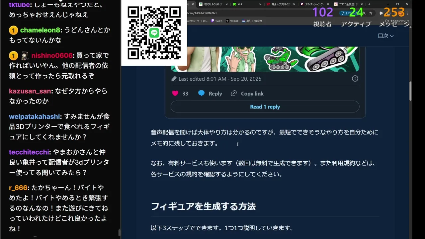Image resolution: width=425 pixels, height=239 pixels.
Task: Click username tktube in chat
Action: 19,5
